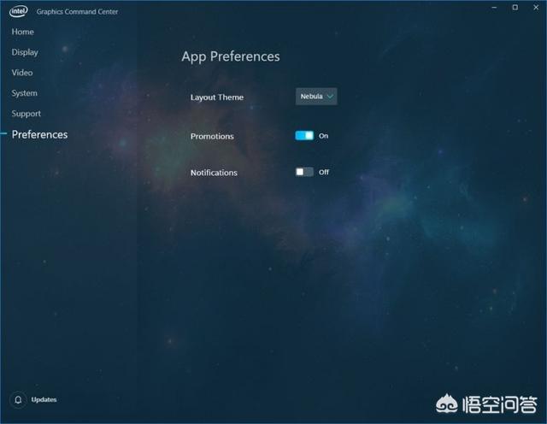Viewport: 547px width, 424px height.
Task: Navigate to the Support section
Action: (26, 114)
